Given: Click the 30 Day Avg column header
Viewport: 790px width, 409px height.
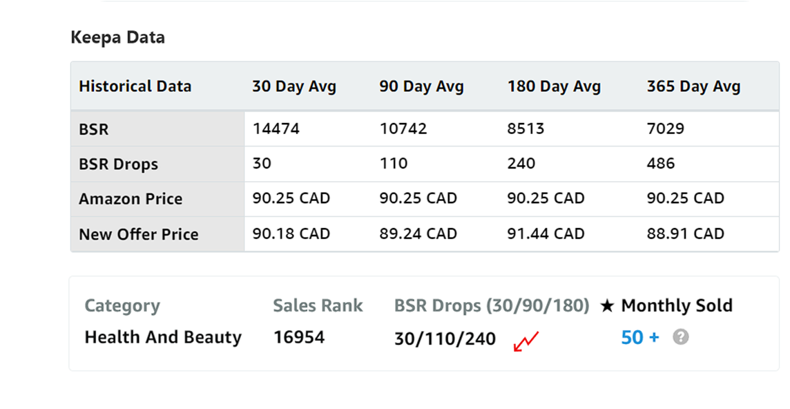Looking at the screenshot, I should tap(293, 86).
